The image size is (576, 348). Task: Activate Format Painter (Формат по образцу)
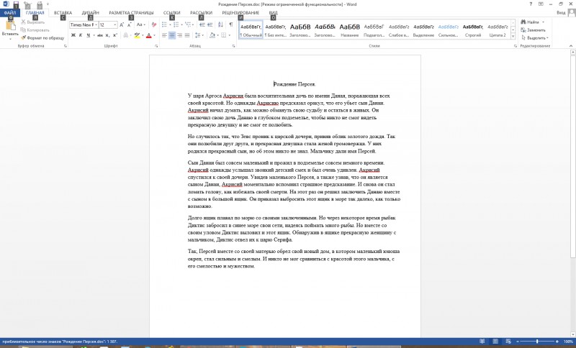(x=42, y=38)
